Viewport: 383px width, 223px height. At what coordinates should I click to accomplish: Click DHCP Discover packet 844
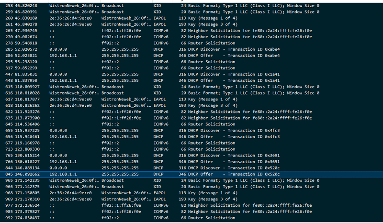(191, 168)
